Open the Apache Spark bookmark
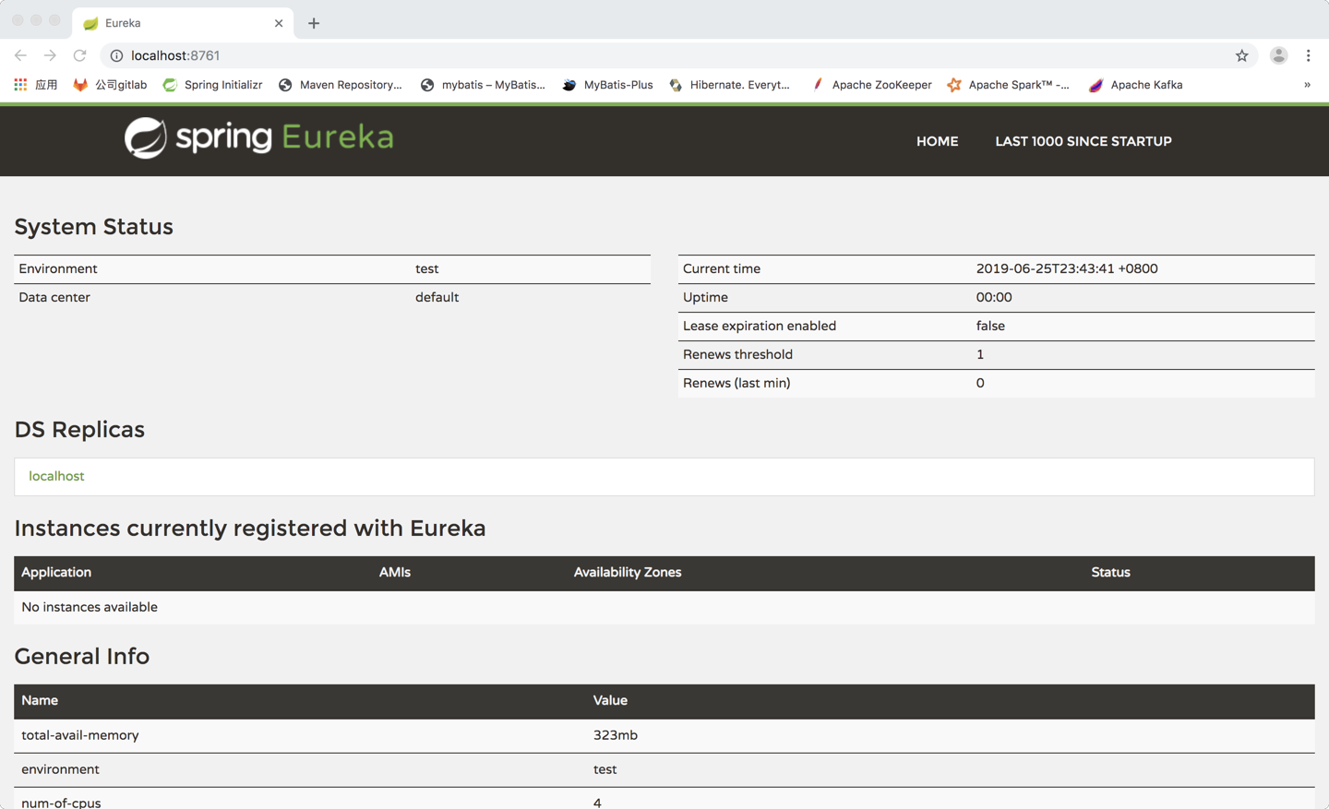The height and width of the screenshot is (809, 1329). (1008, 85)
